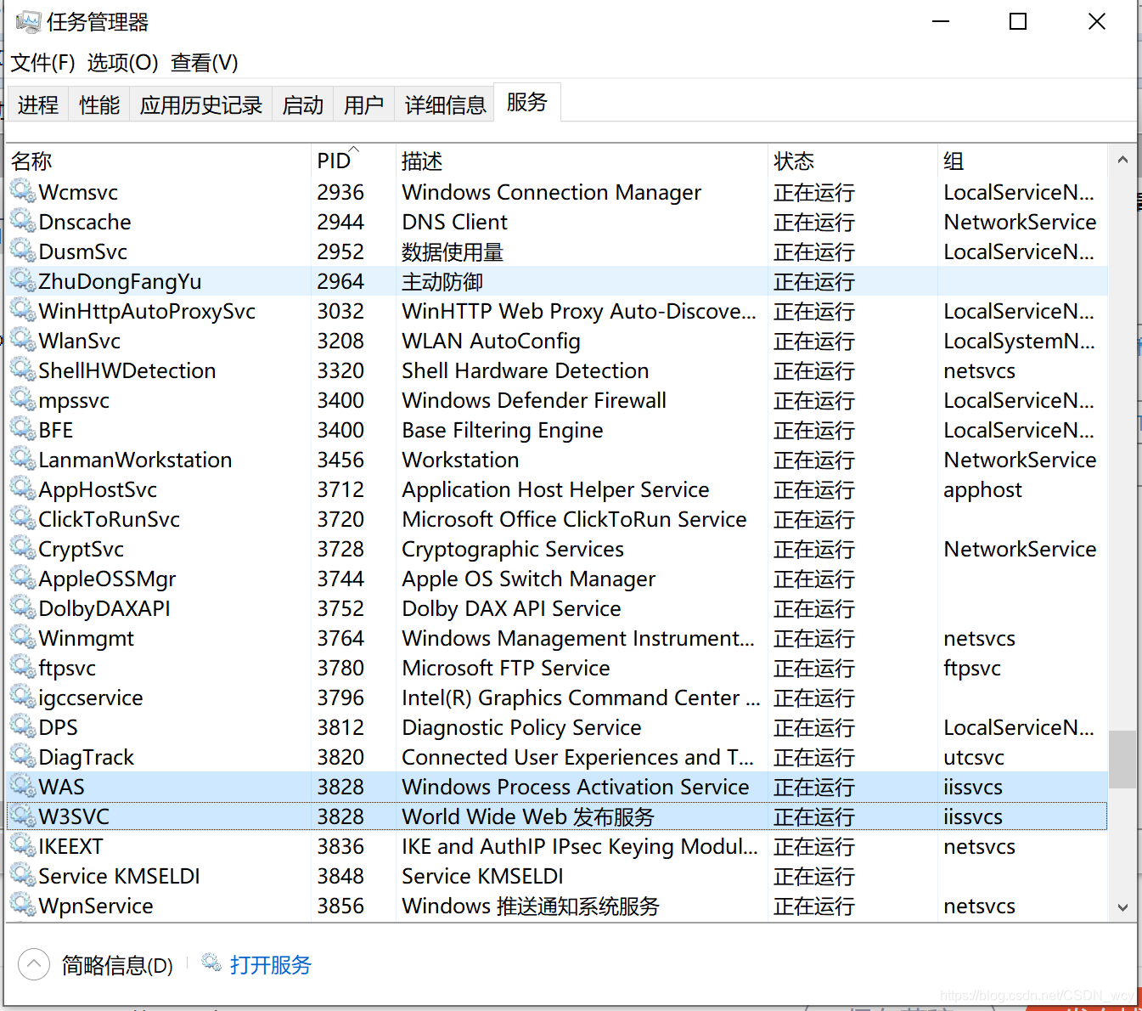This screenshot has height=1011, width=1142.
Task: Select the description World Wide Web 发布服务
Action: point(528,816)
